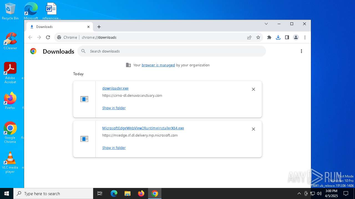The width and height of the screenshot is (355, 199).
Task: Launch Firefox from the taskbar
Action: (x=141, y=193)
